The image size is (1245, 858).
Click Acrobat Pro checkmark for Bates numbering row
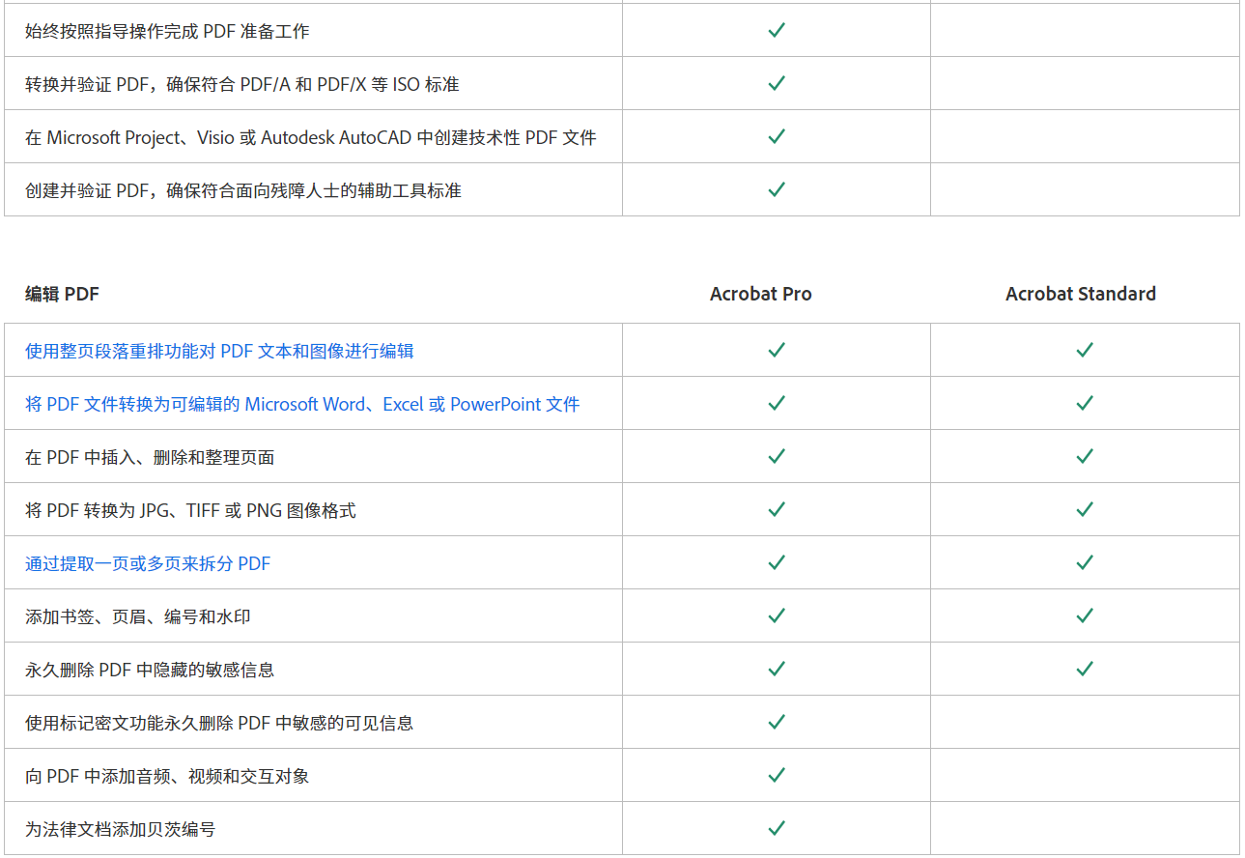click(776, 828)
